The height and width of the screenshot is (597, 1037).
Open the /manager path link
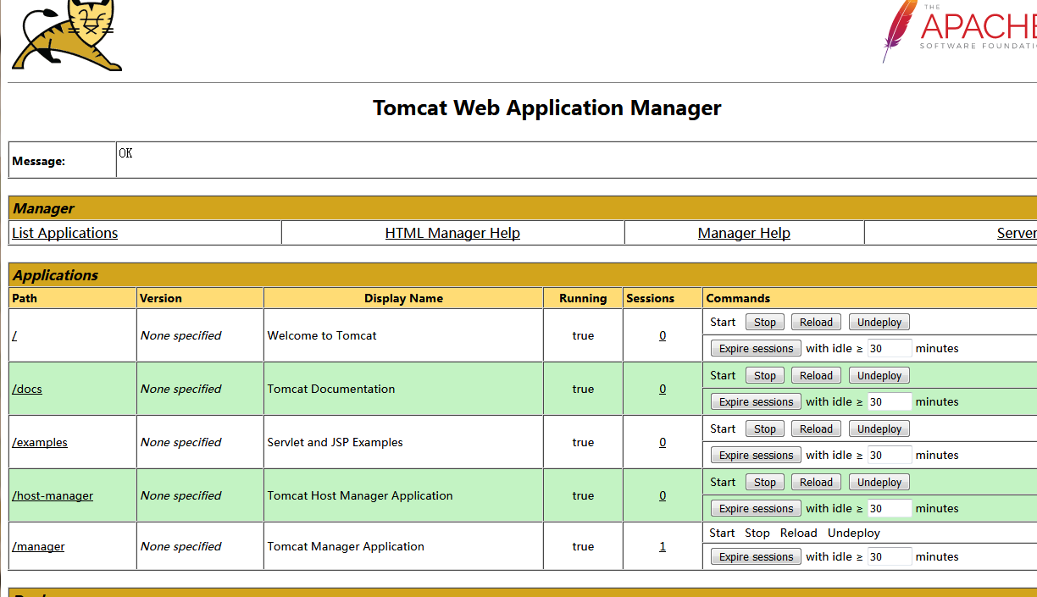click(38, 546)
